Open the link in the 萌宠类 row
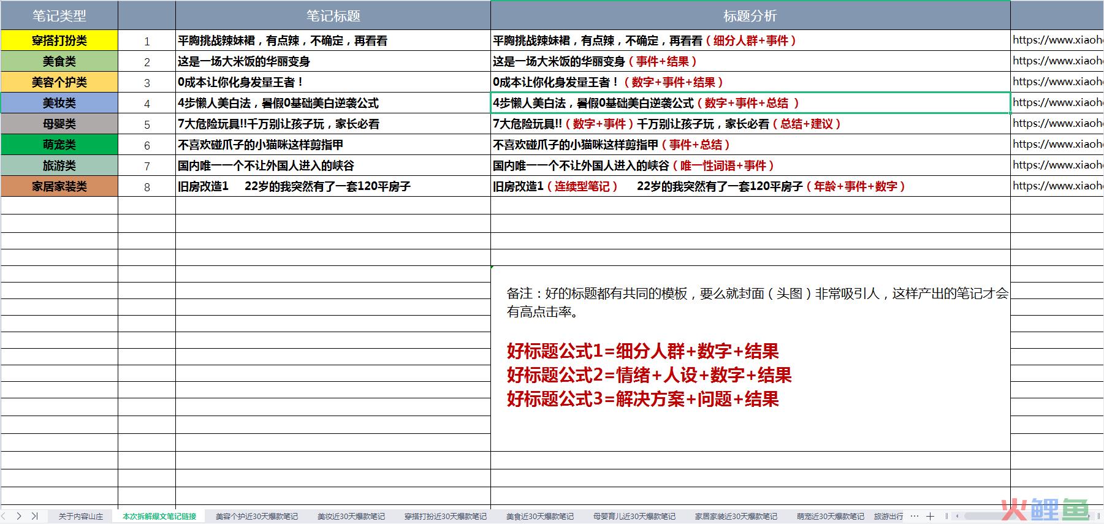This screenshot has width=1104, height=524. [x=1057, y=145]
